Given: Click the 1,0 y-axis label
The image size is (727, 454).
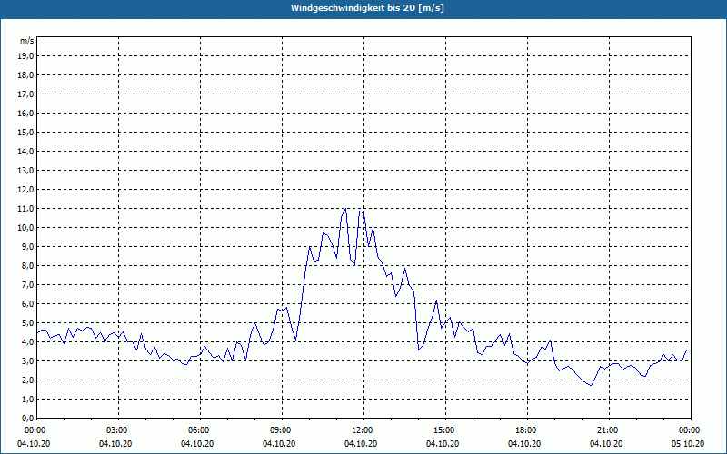Looking at the screenshot, I should (x=27, y=399).
